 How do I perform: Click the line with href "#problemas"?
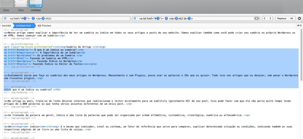tap(43, 55)
